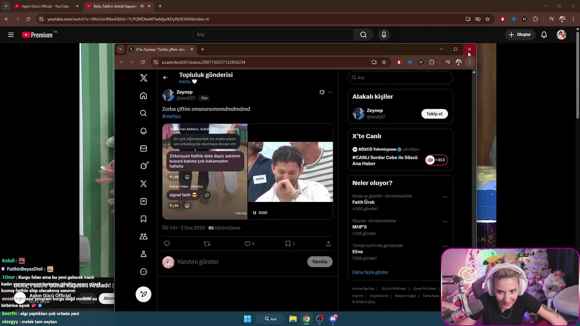This screenshot has width=580, height=326.
Task: Open Zeynep's avatar on the post
Action: pos(168,95)
